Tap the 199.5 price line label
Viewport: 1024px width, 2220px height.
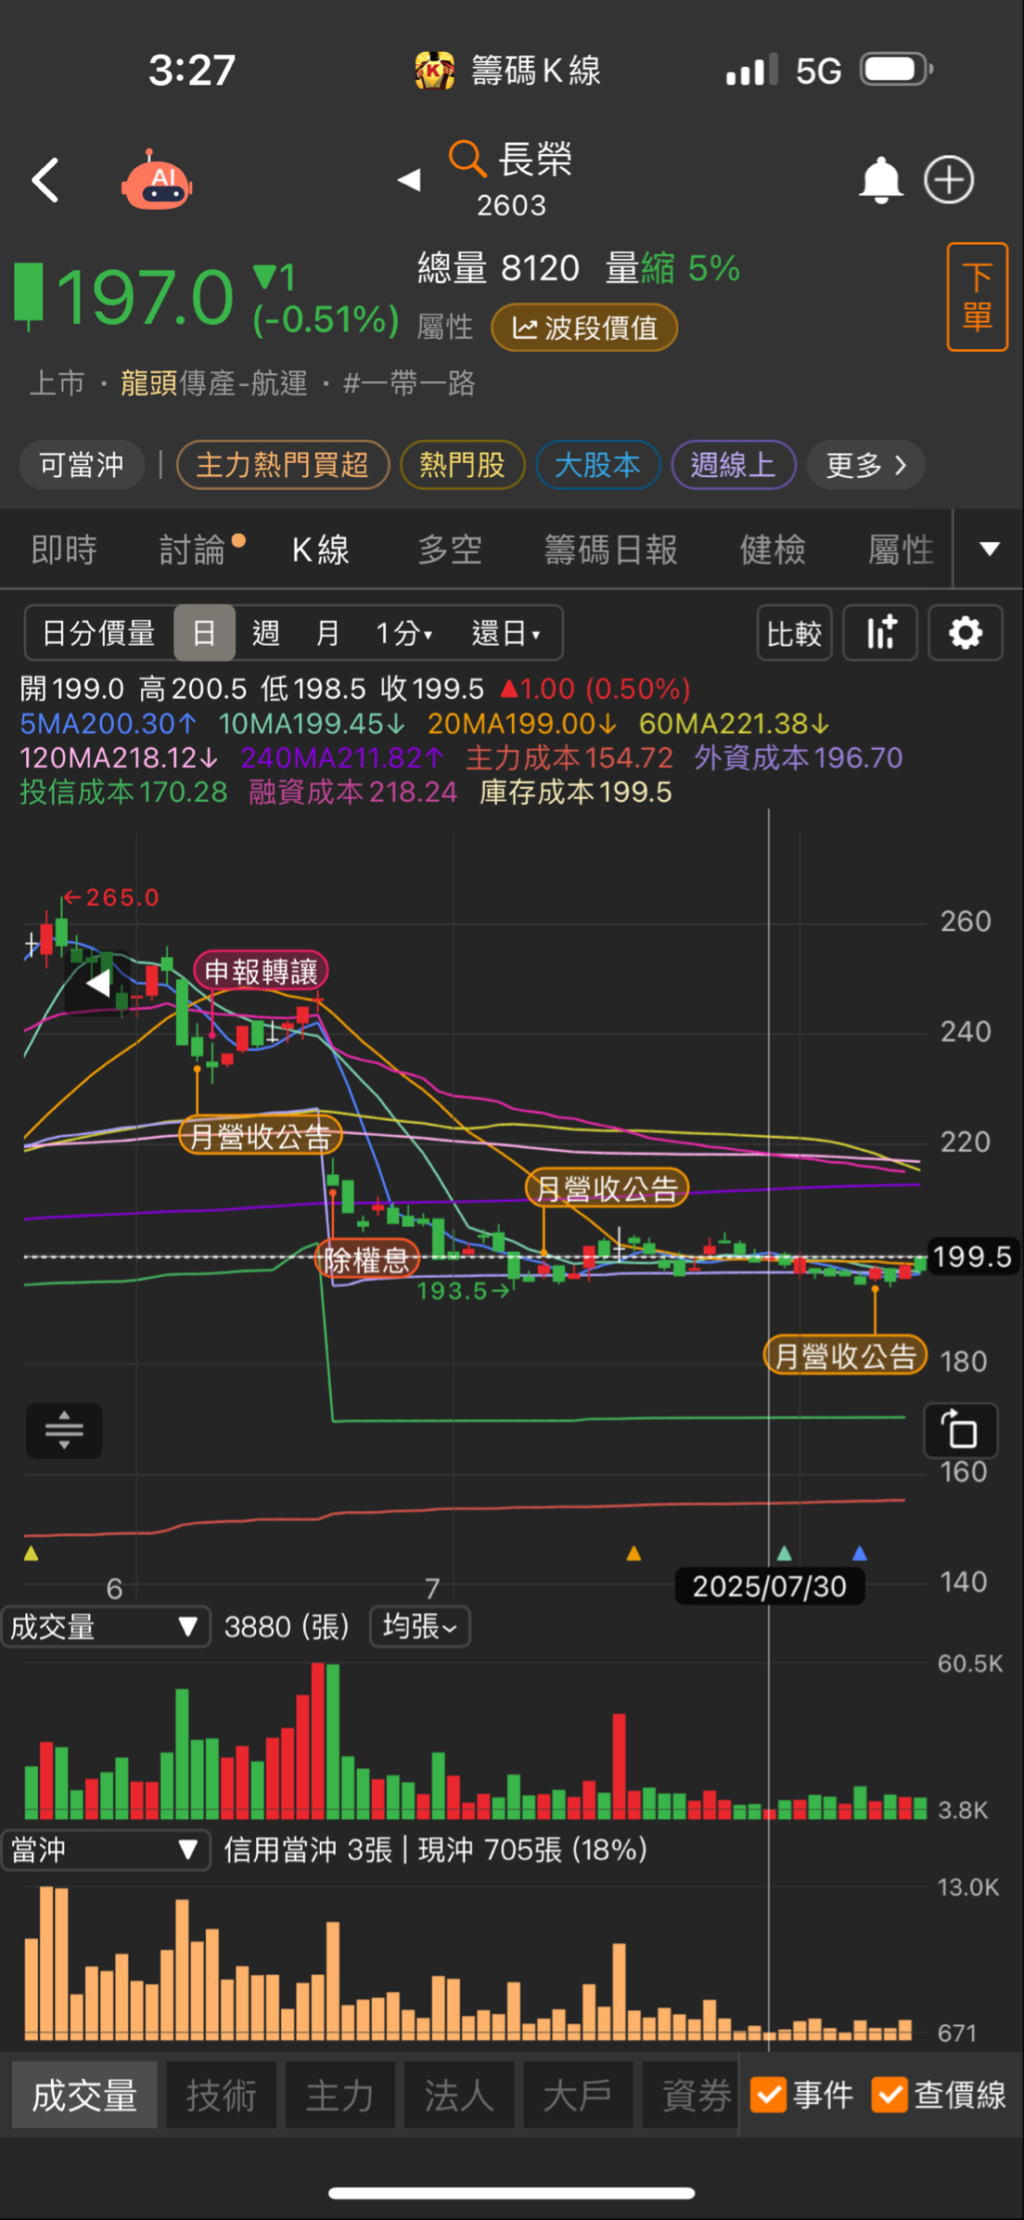click(971, 1257)
